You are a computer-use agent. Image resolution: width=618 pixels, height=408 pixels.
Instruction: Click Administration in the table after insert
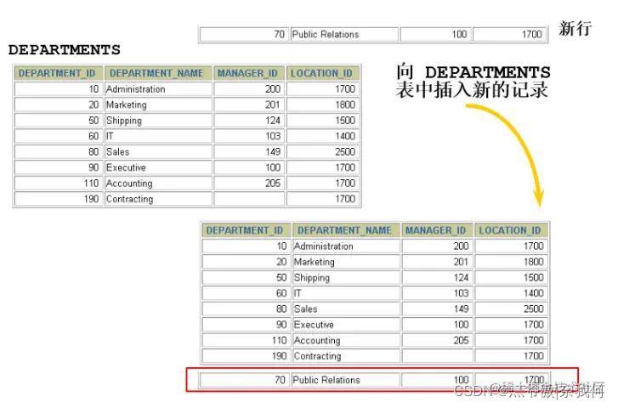(324, 246)
